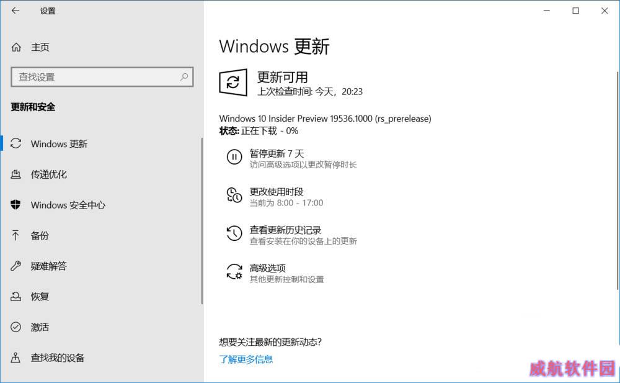Click 想要关注最新的更新动态? text
The image size is (620, 383).
tap(270, 342)
